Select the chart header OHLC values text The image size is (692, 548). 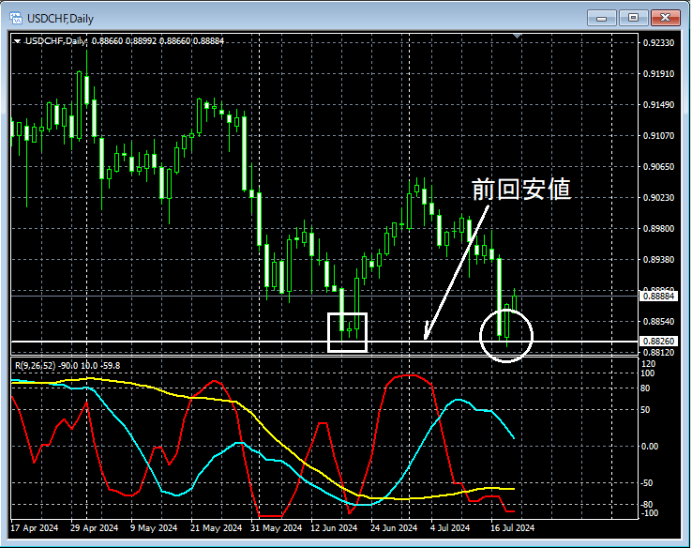point(158,41)
